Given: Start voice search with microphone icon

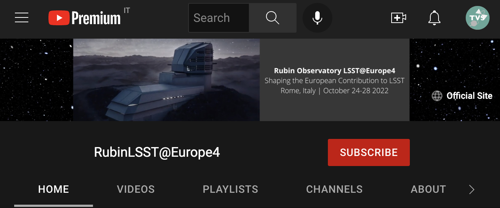Looking at the screenshot, I should 317,18.
